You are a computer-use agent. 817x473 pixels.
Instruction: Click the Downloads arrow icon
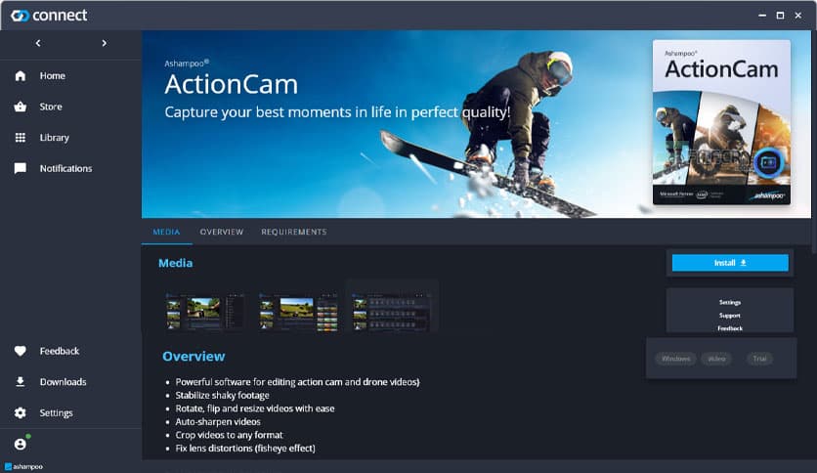pos(21,382)
